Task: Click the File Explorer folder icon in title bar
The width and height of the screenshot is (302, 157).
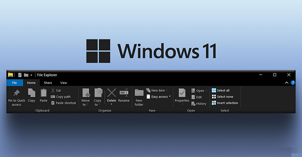Action: tap(10, 75)
